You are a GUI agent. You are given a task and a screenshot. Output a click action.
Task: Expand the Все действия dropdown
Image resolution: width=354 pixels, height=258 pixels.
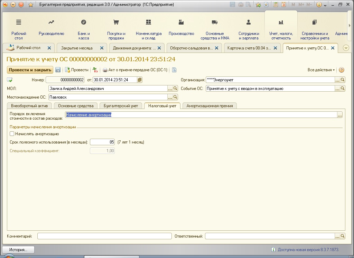321,70
